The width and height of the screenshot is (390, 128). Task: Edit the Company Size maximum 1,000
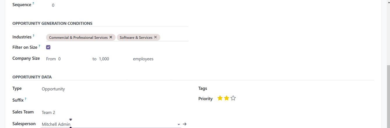pyautogui.click(x=114, y=59)
